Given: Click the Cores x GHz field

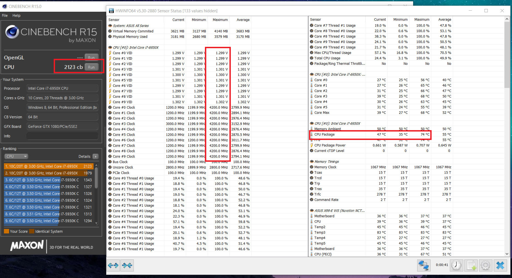Looking at the screenshot, I should coord(62,98).
